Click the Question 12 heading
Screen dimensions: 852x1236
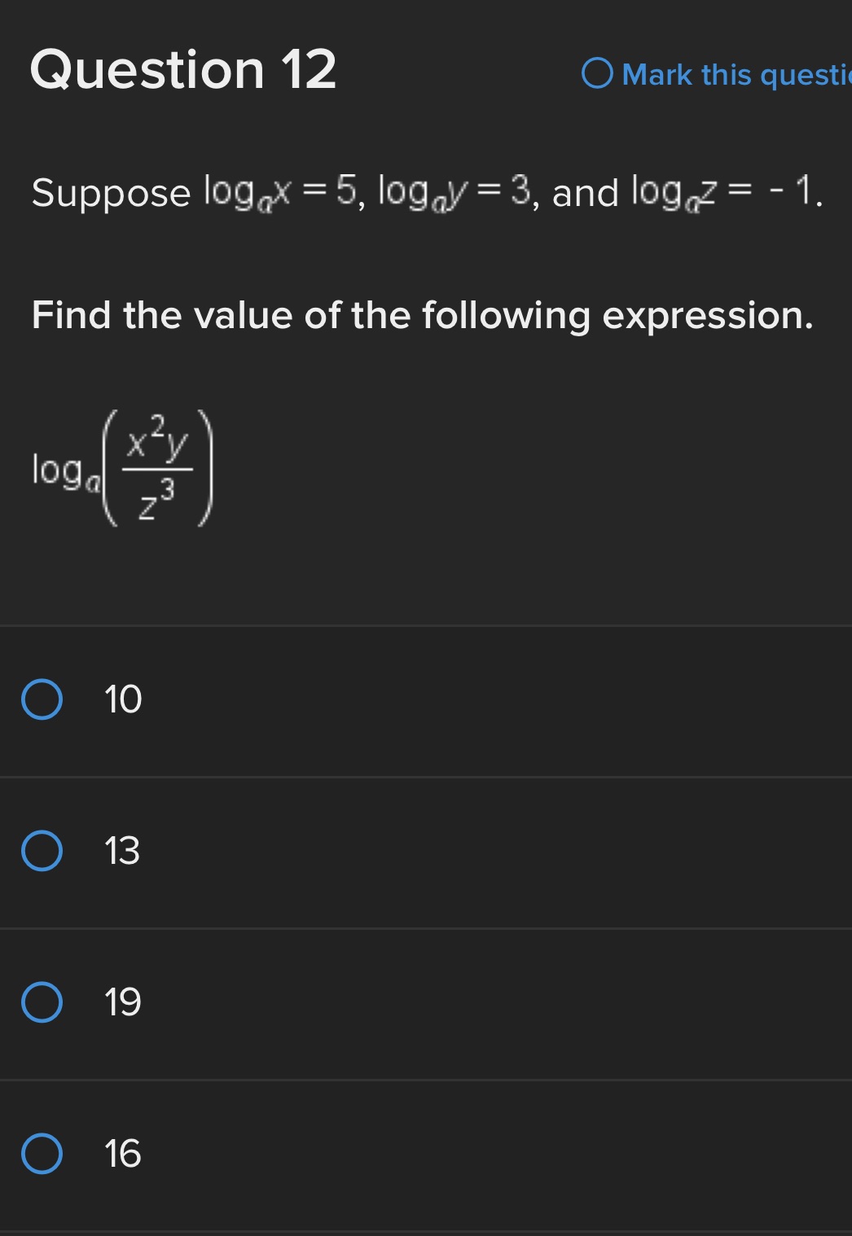coord(183,70)
